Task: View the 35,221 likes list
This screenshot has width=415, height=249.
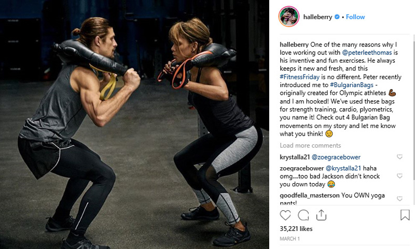Action: click(x=296, y=229)
